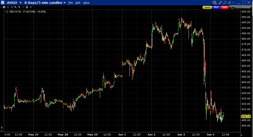Expand the small arrow next to the pushpin
Image resolution: width=253 pixels, height=137 pixels.
tap(233, 3)
